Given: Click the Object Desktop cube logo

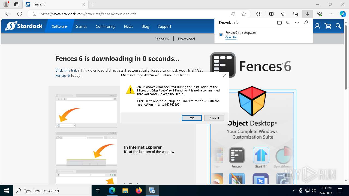Looking at the screenshot, I should tap(252, 101).
